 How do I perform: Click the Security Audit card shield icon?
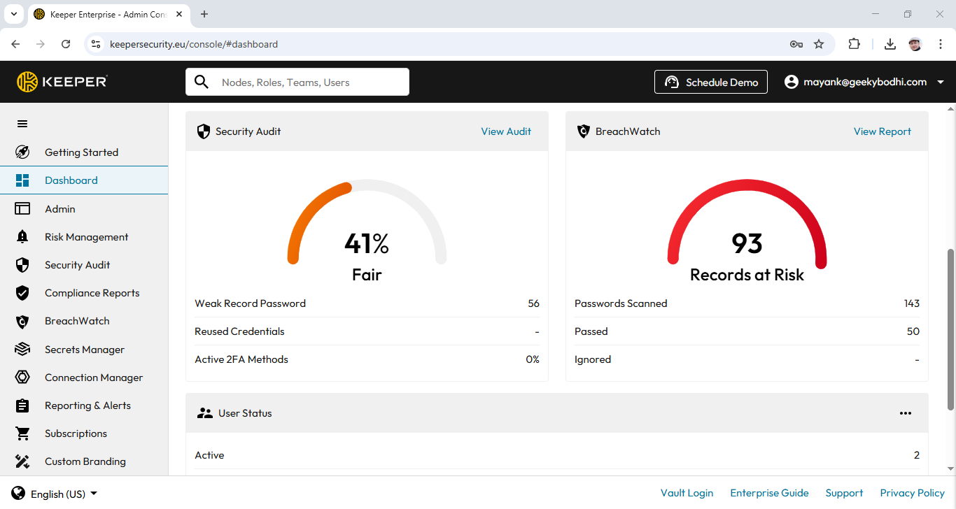pos(204,131)
